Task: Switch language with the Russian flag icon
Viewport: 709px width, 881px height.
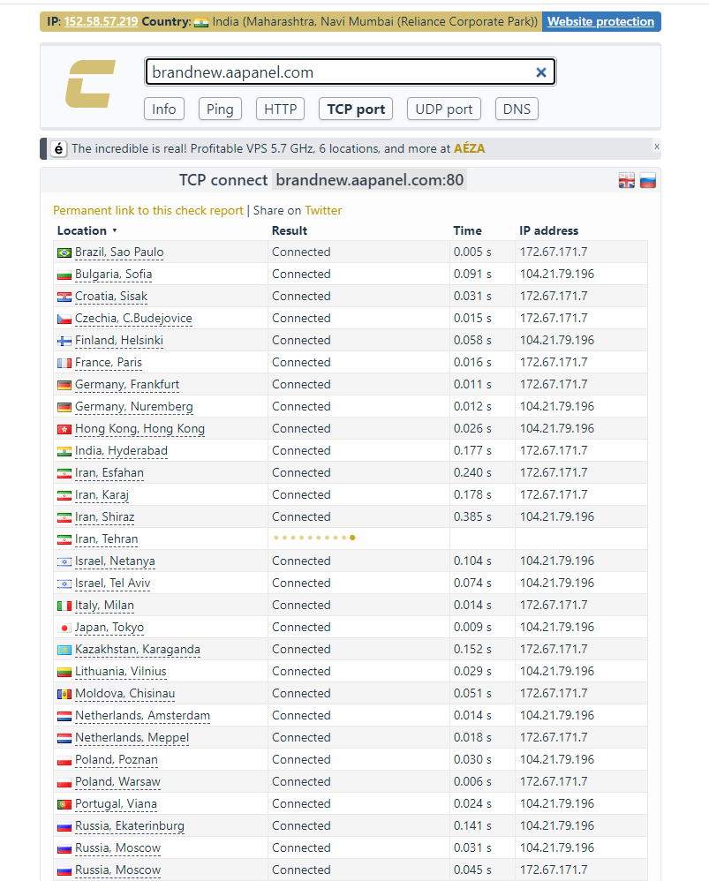Action: coord(648,181)
